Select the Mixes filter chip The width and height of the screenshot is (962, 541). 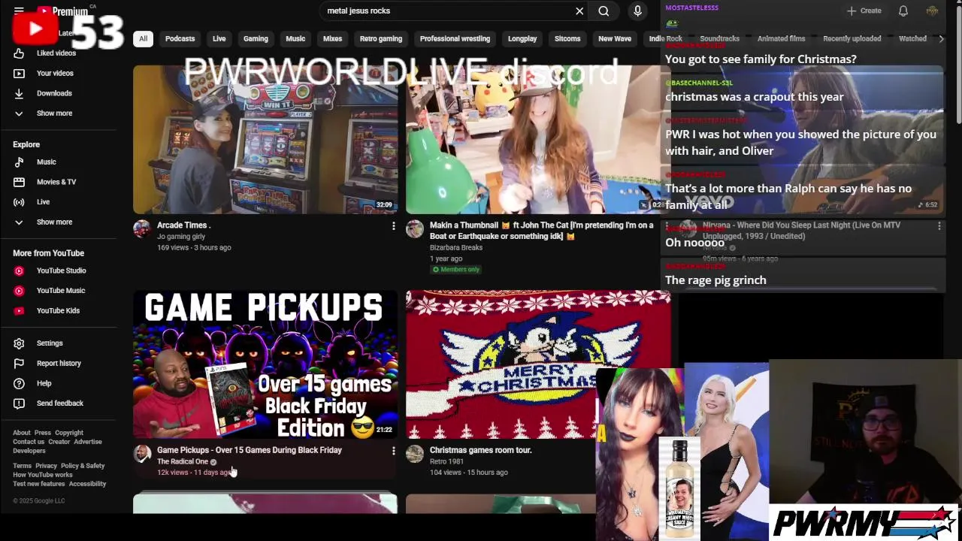point(332,38)
